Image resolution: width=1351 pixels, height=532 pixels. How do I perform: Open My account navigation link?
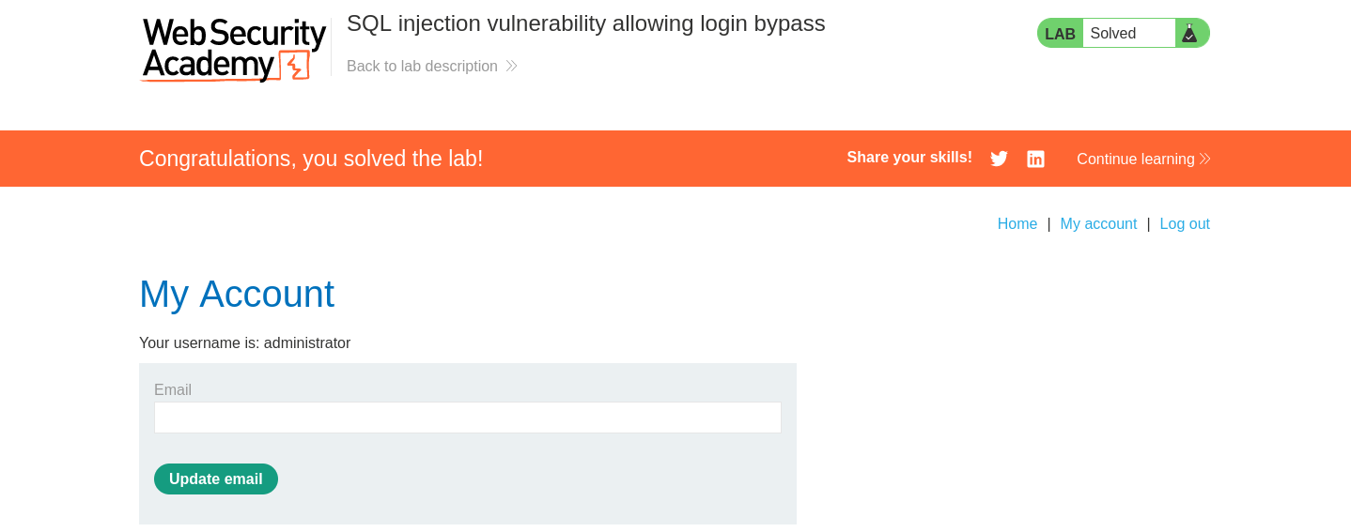(1098, 223)
